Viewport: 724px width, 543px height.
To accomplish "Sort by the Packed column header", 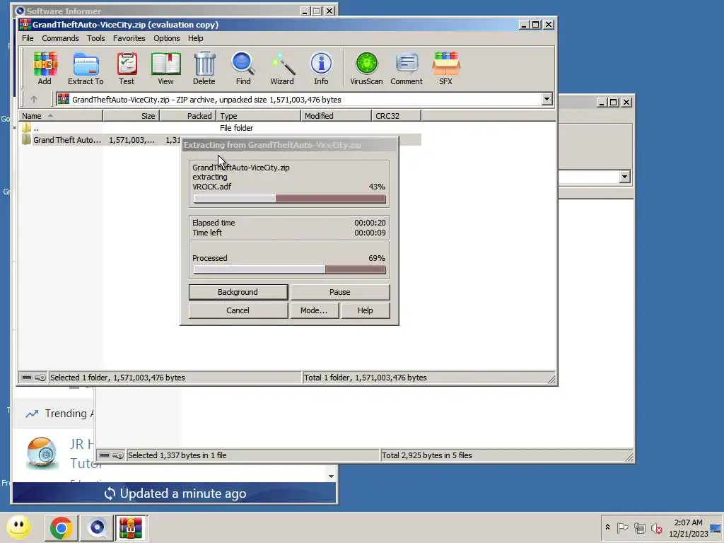I will pyautogui.click(x=188, y=116).
